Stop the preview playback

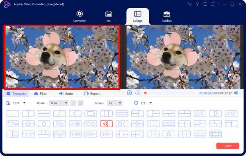pos(138,93)
